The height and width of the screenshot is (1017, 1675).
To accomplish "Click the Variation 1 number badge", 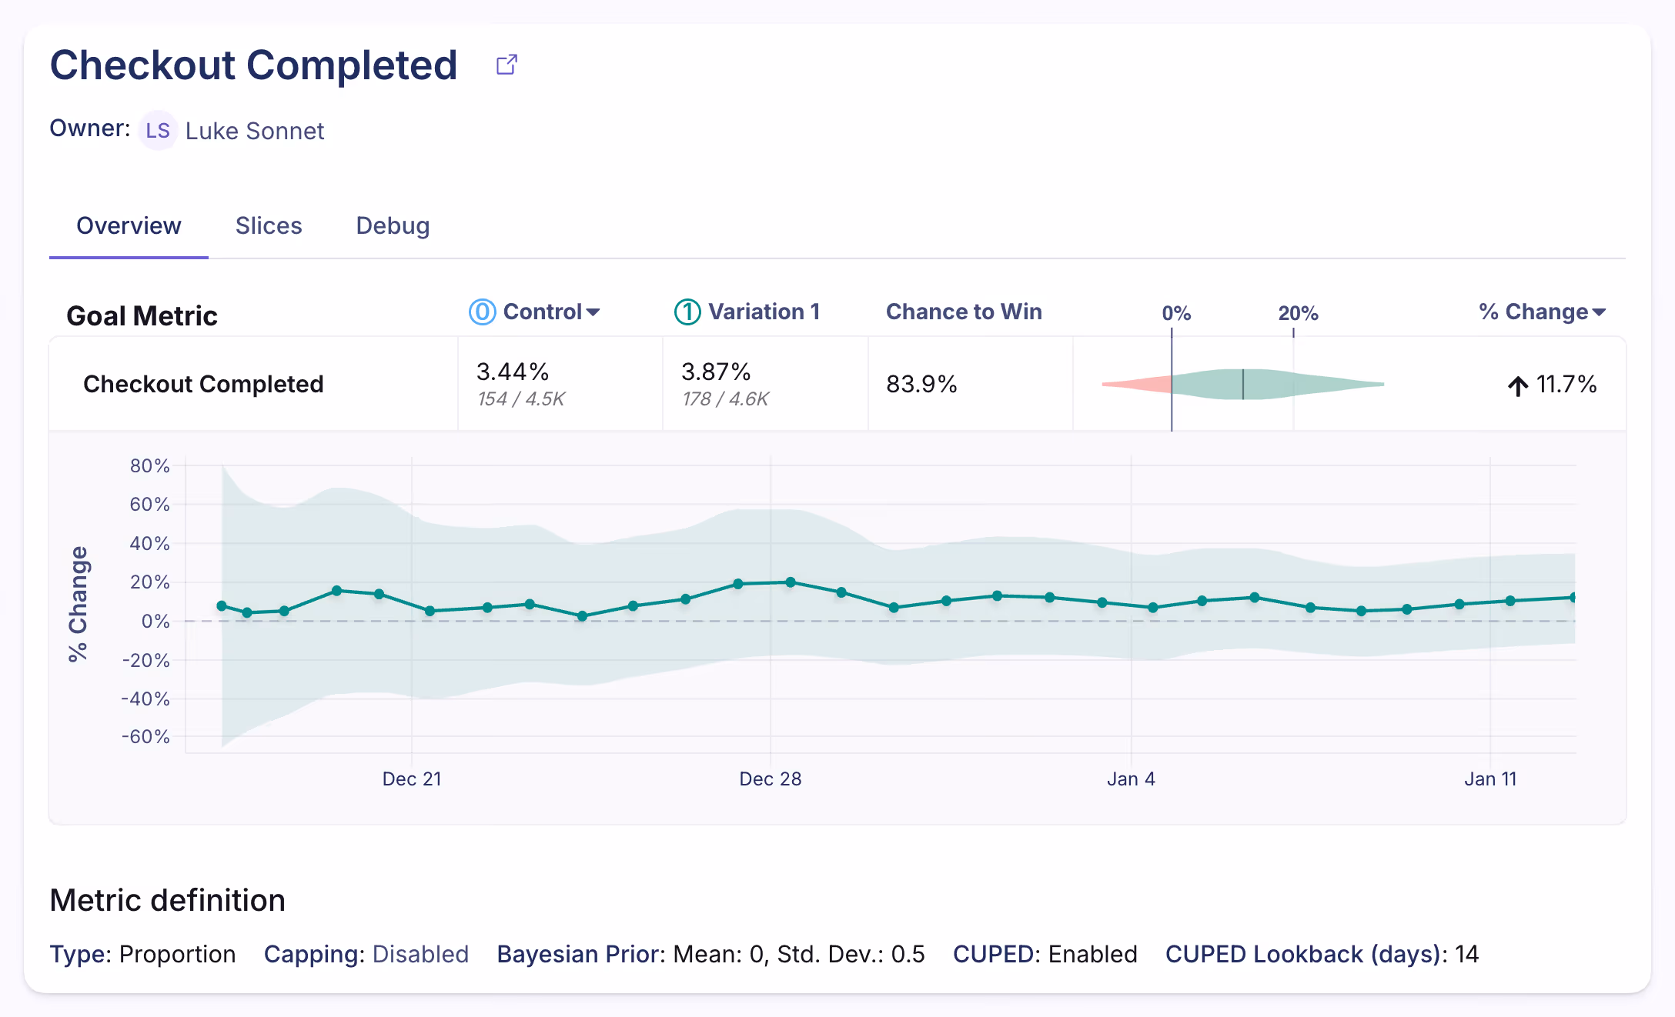I will tap(687, 312).
